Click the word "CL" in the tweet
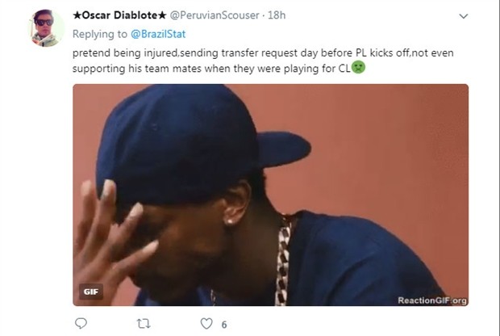500x336 pixels. tap(342, 68)
